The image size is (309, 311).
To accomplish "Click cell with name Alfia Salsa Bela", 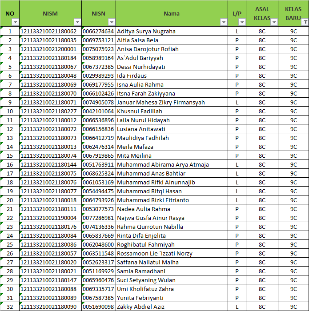I will (172, 40).
